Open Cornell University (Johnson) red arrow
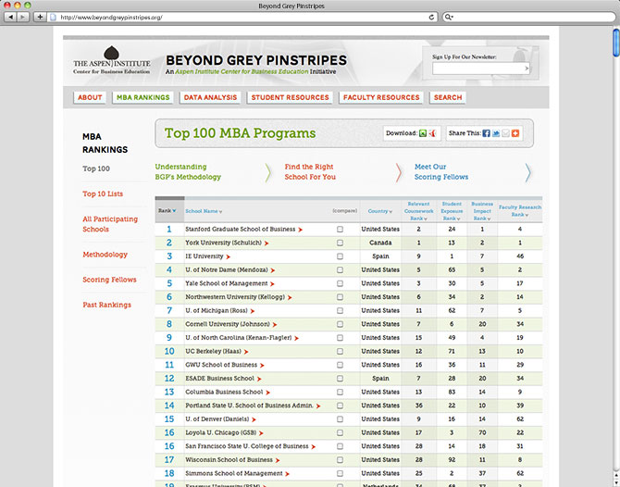This screenshot has height=487, width=620. (x=275, y=325)
